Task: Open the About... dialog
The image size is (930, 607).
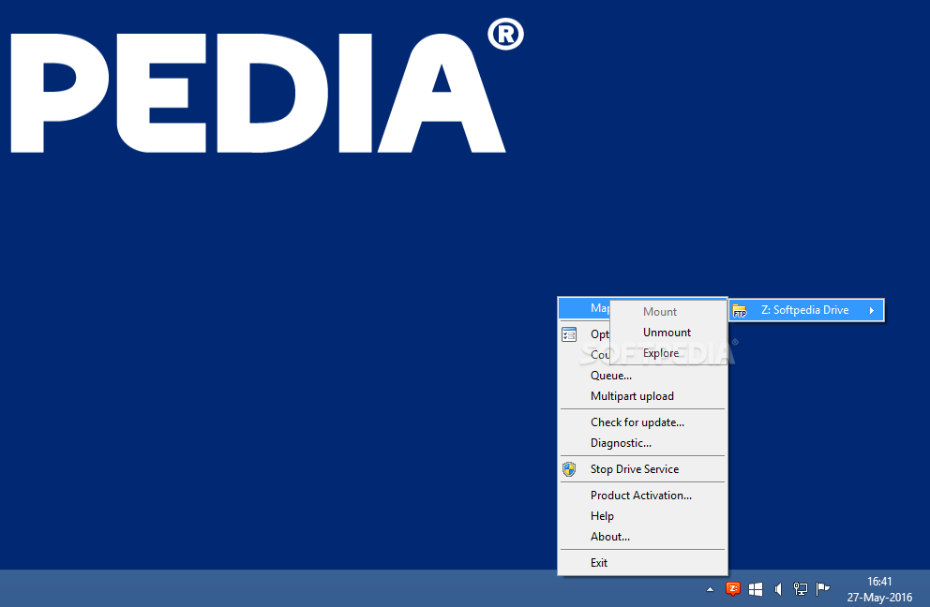Action: click(x=642, y=537)
